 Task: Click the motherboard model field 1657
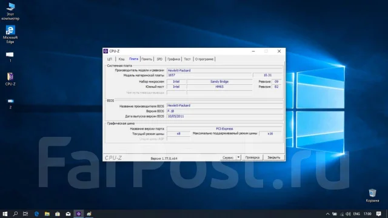point(209,75)
